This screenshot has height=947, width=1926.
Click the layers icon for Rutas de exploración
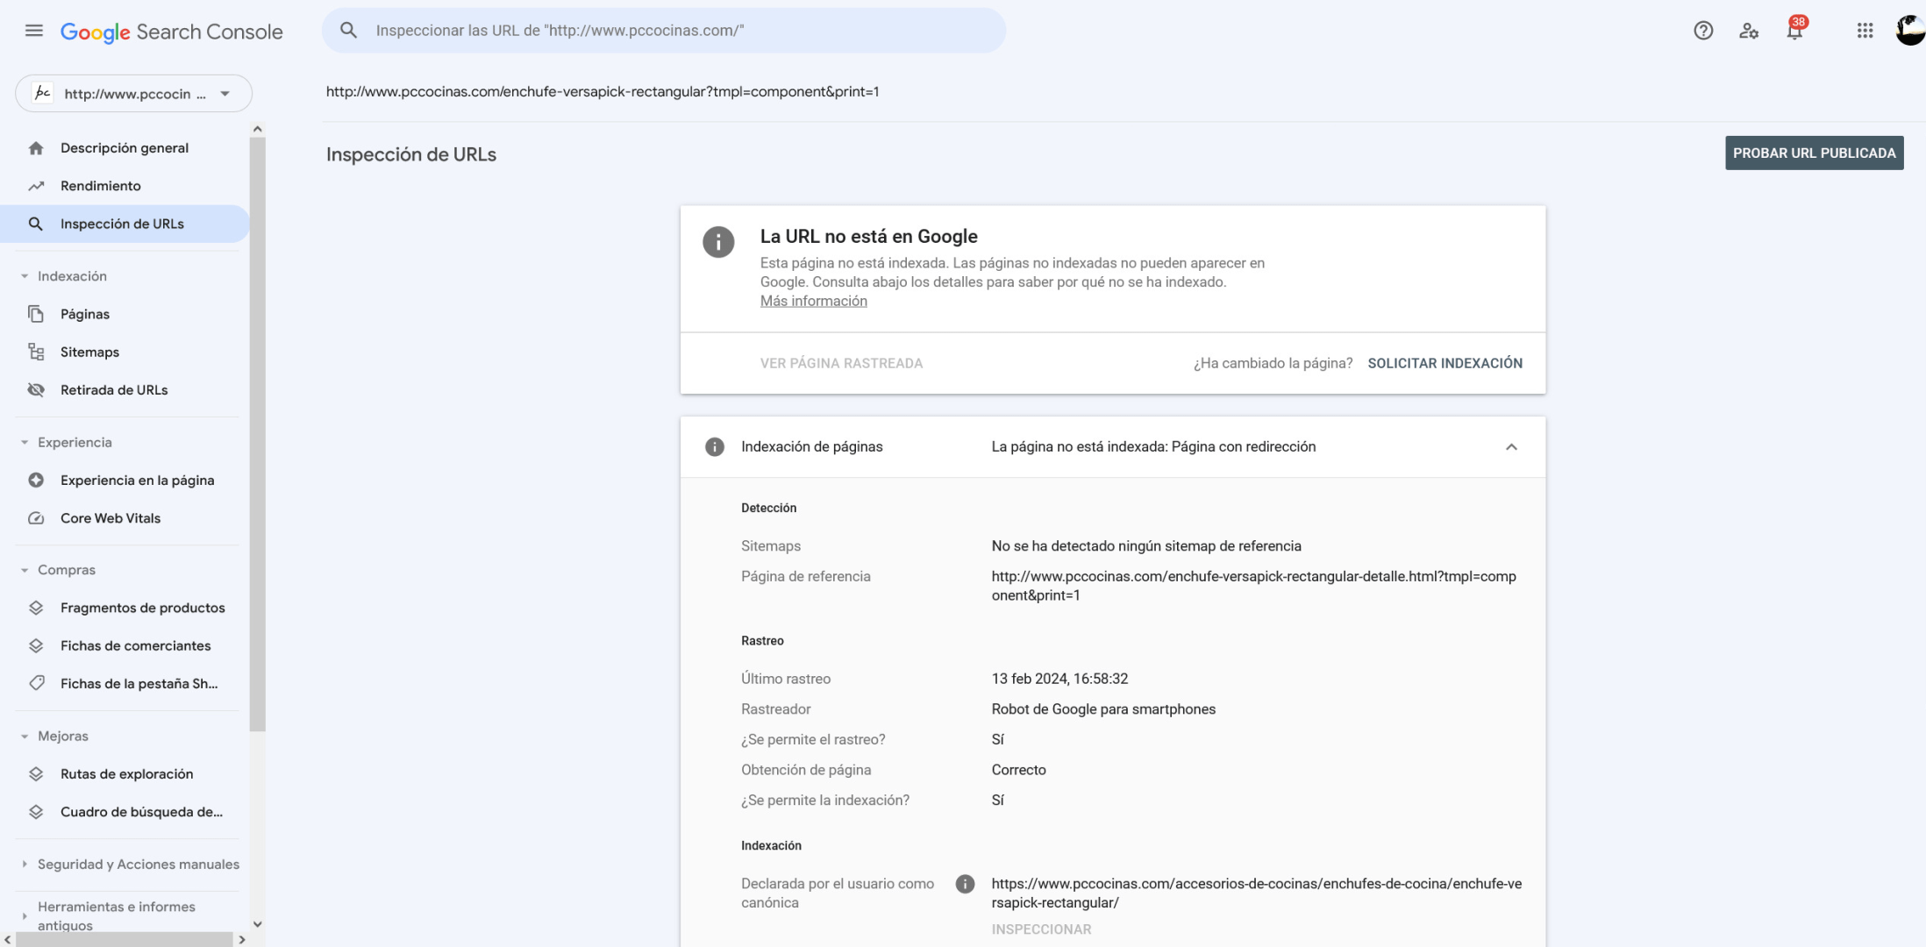point(36,774)
